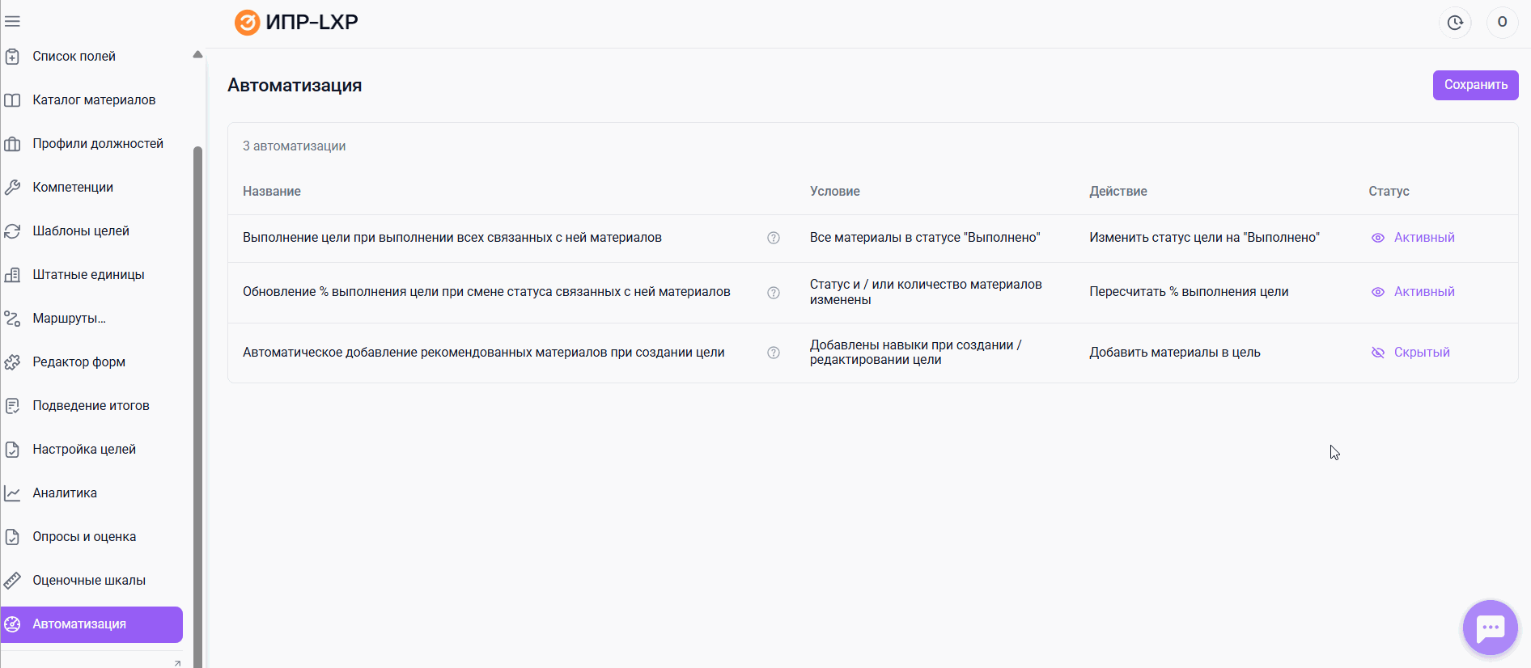Open the user profile avatar
The width and height of the screenshot is (1531, 668).
1502,22
